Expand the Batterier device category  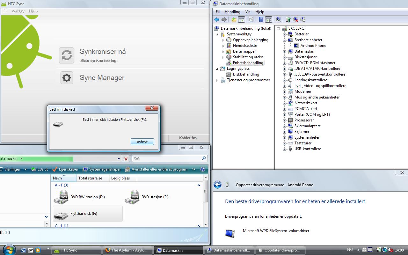tap(284, 34)
